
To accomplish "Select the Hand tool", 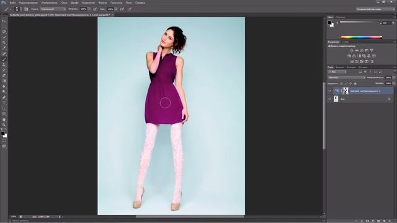I will click(x=4, y=120).
